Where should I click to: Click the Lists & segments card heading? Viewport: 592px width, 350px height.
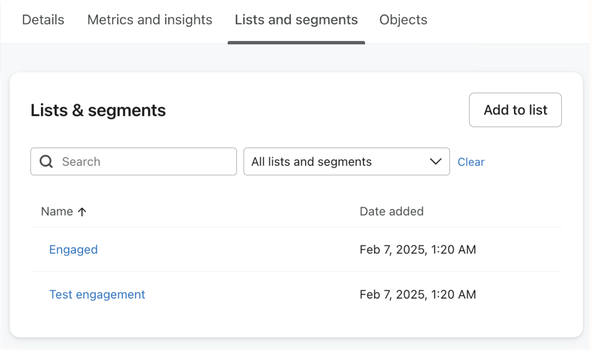pyautogui.click(x=98, y=111)
